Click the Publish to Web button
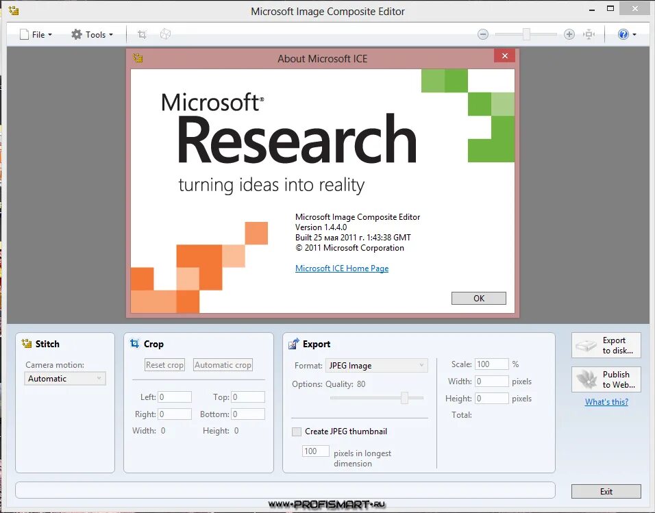 (606, 379)
